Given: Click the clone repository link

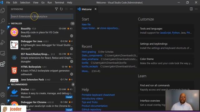Looking at the screenshot, I should 110,28.
